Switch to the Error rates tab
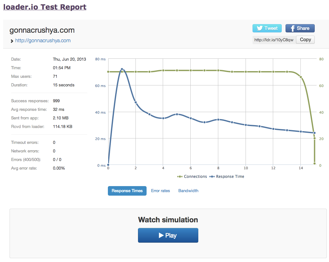The image size is (329, 262). tap(161, 191)
